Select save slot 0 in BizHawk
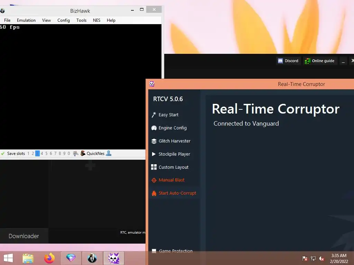The image size is (354, 265). click(x=69, y=154)
